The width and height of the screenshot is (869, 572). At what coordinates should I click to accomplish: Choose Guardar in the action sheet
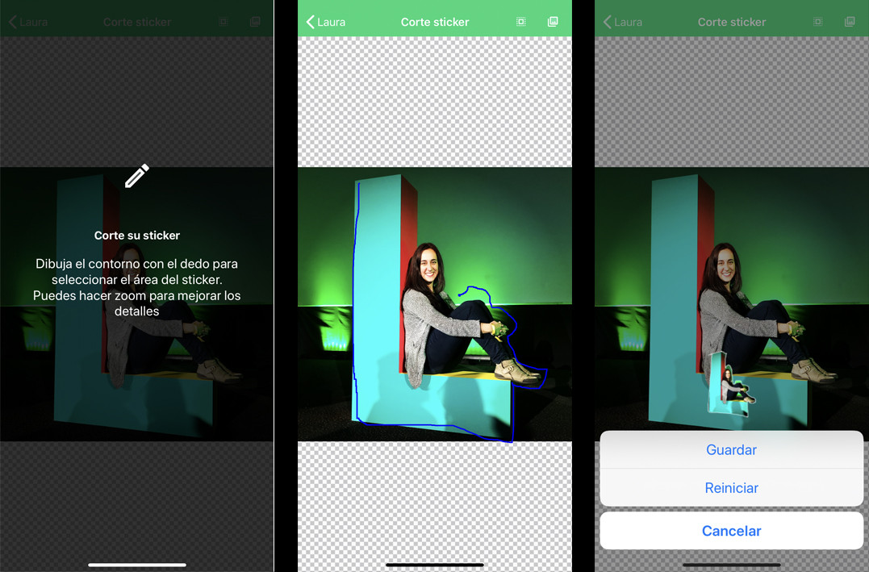(x=731, y=450)
